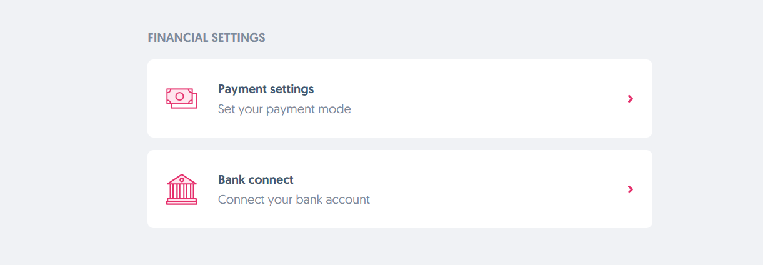Open the Bank connect title
The image size is (763, 265).
pos(256,179)
